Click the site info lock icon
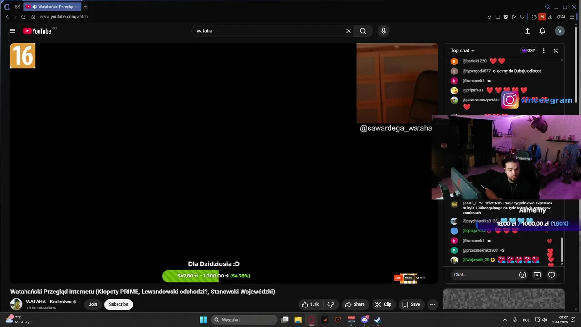This screenshot has height=327, width=581. click(x=33, y=17)
